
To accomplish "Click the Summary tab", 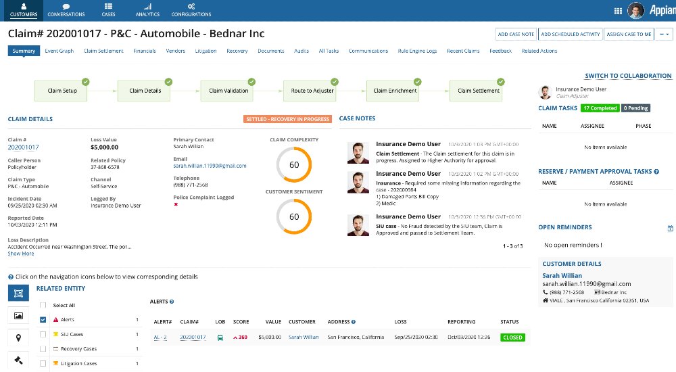I will coord(24,51).
